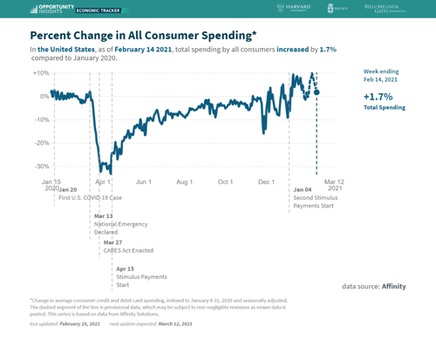Click the Economic Tracker badge
This screenshot has height=340, width=436.
[99, 10]
